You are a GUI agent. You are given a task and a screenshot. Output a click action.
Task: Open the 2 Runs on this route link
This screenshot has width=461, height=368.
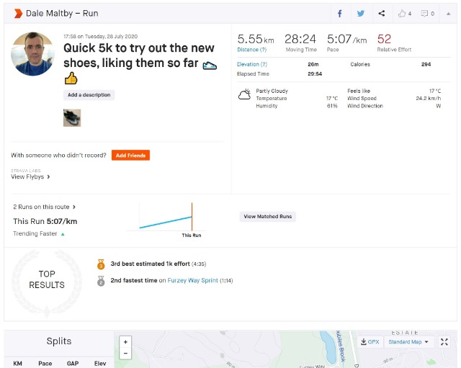[x=44, y=207]
